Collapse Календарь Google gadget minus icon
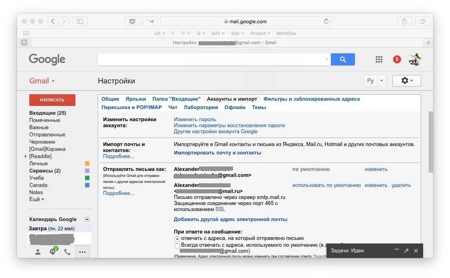 tap(87, 219)
